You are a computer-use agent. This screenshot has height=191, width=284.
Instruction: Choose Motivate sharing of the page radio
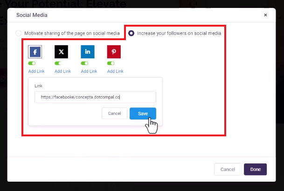click(x=19, y=33)
